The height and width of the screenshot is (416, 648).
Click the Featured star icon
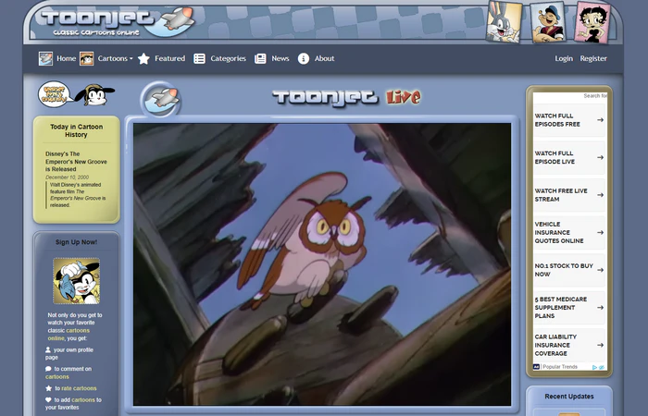(143, 58)
